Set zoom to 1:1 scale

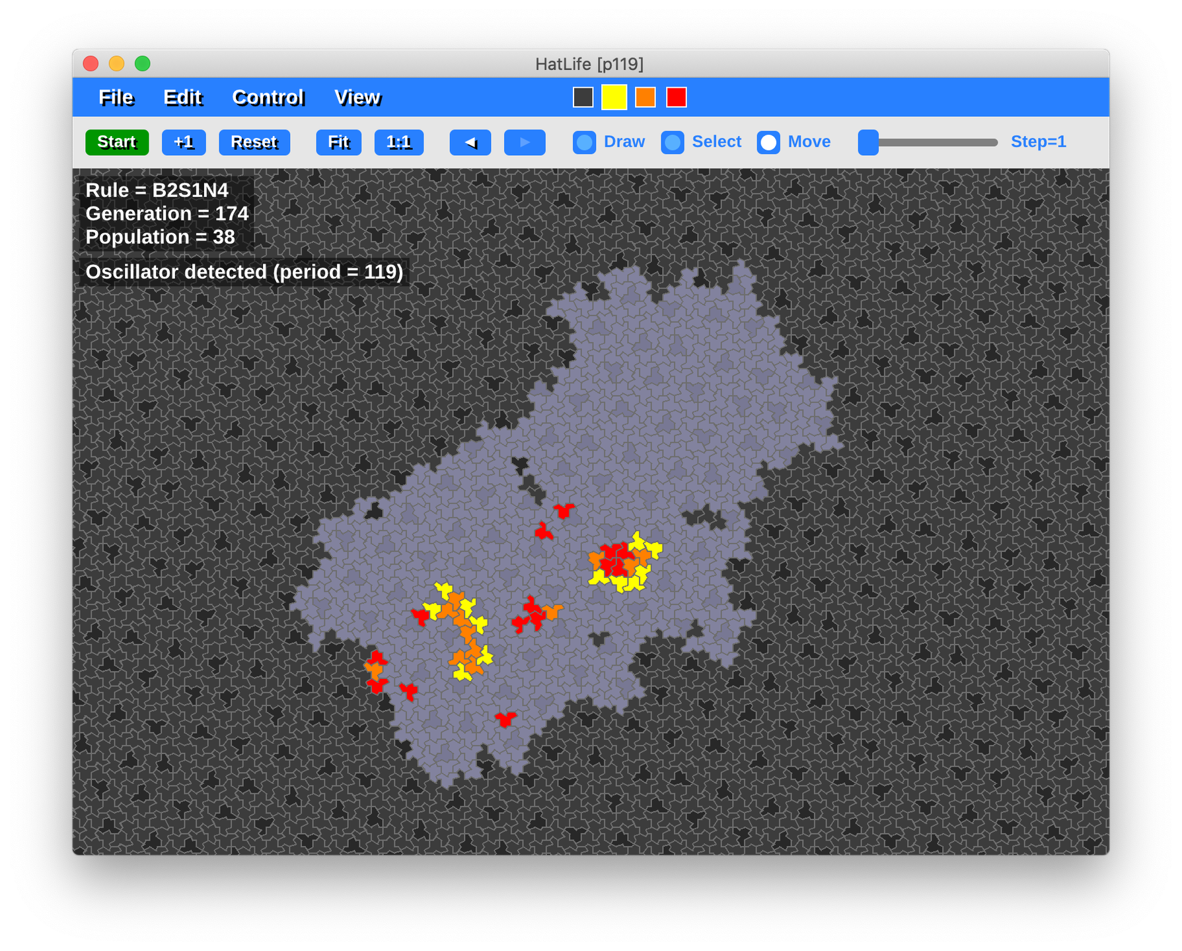click(399, 142)
